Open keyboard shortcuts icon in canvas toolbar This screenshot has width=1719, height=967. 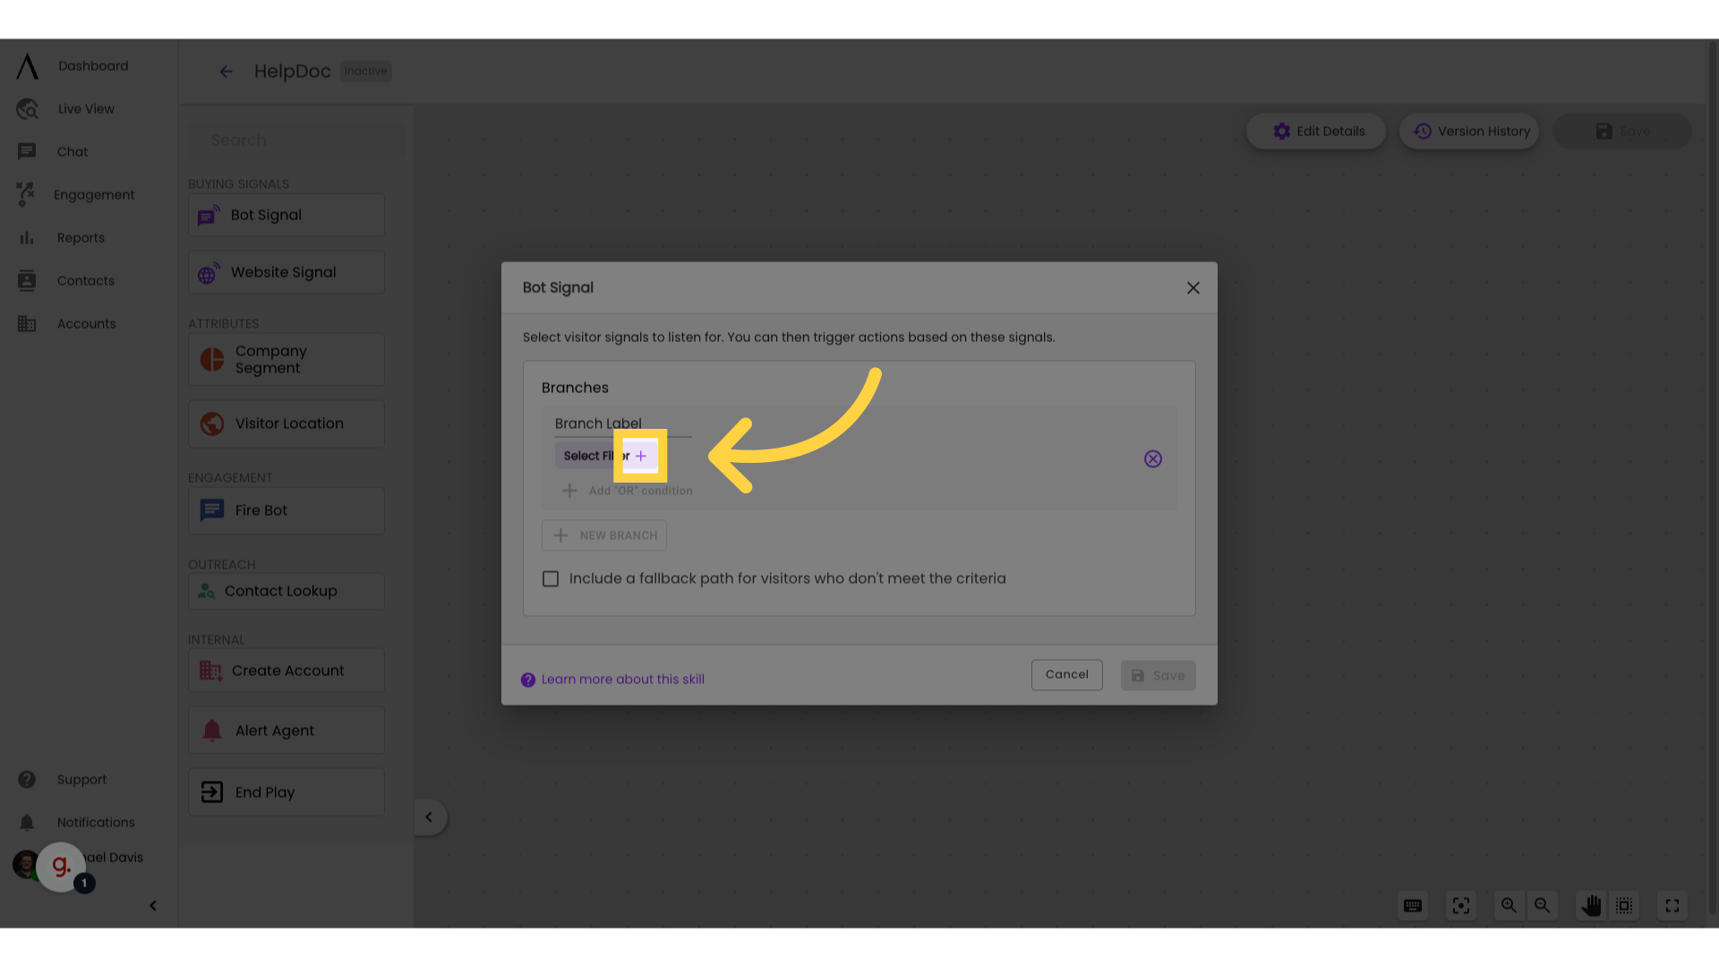pyautogui.click(x=1413, y=905)
